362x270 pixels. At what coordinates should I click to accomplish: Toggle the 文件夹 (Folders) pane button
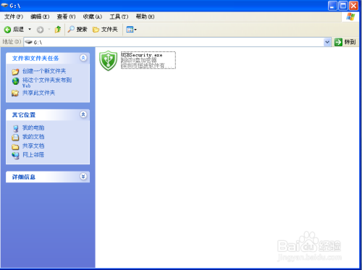[105, 30]
